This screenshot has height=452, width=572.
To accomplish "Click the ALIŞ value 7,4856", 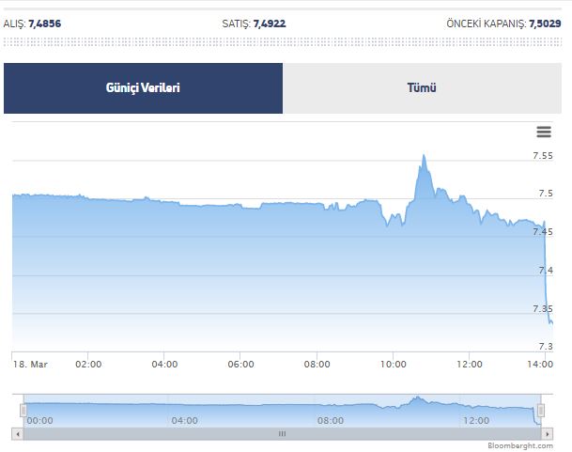I will coord(44,23).
